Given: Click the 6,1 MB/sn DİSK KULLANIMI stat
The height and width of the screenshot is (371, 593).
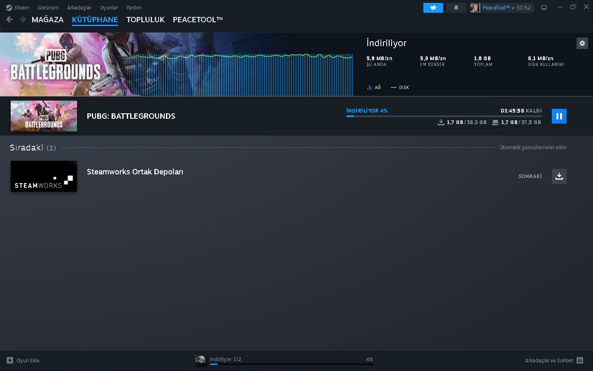Looking at the screenshot, I should tap(546, 61).
